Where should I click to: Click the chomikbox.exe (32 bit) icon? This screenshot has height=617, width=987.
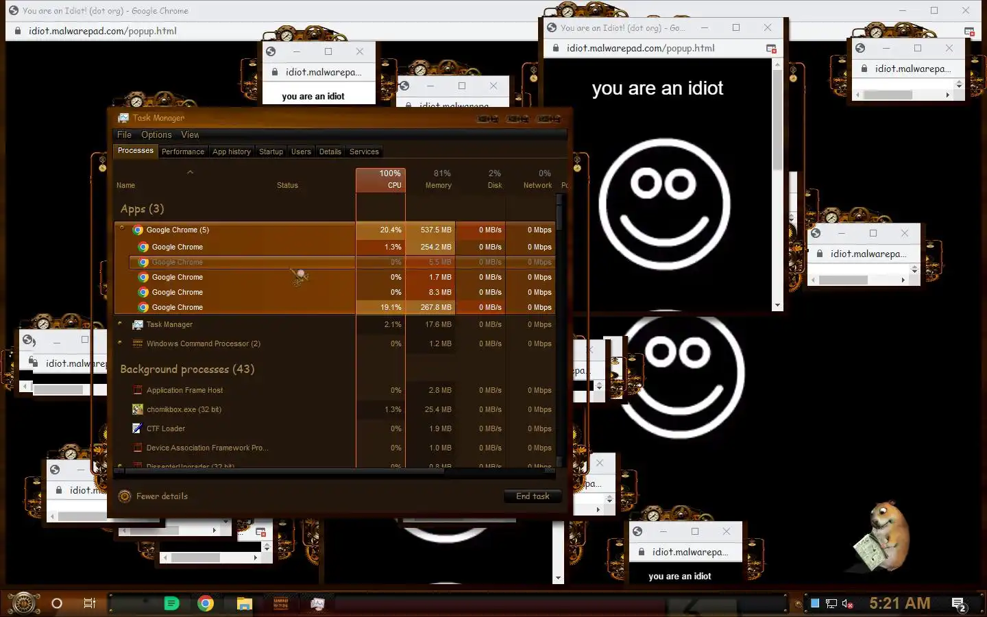(138, 410)
